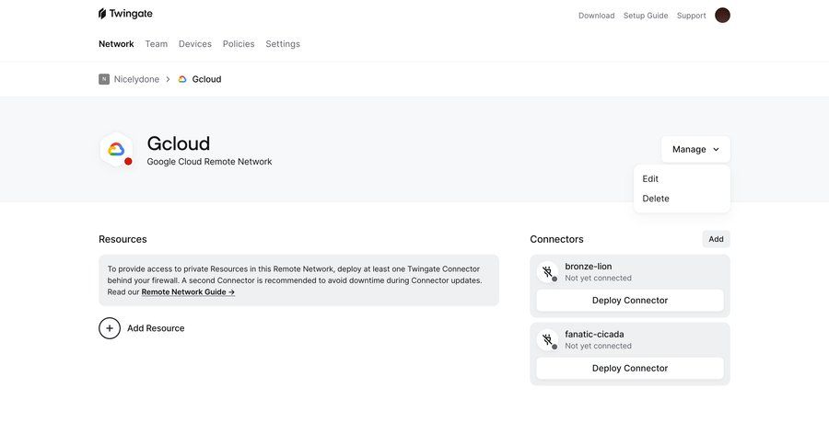Image resolution: width=829 pixels, height=445 pixels.
Task: Click the Connectors section heading
Action: 556,239
